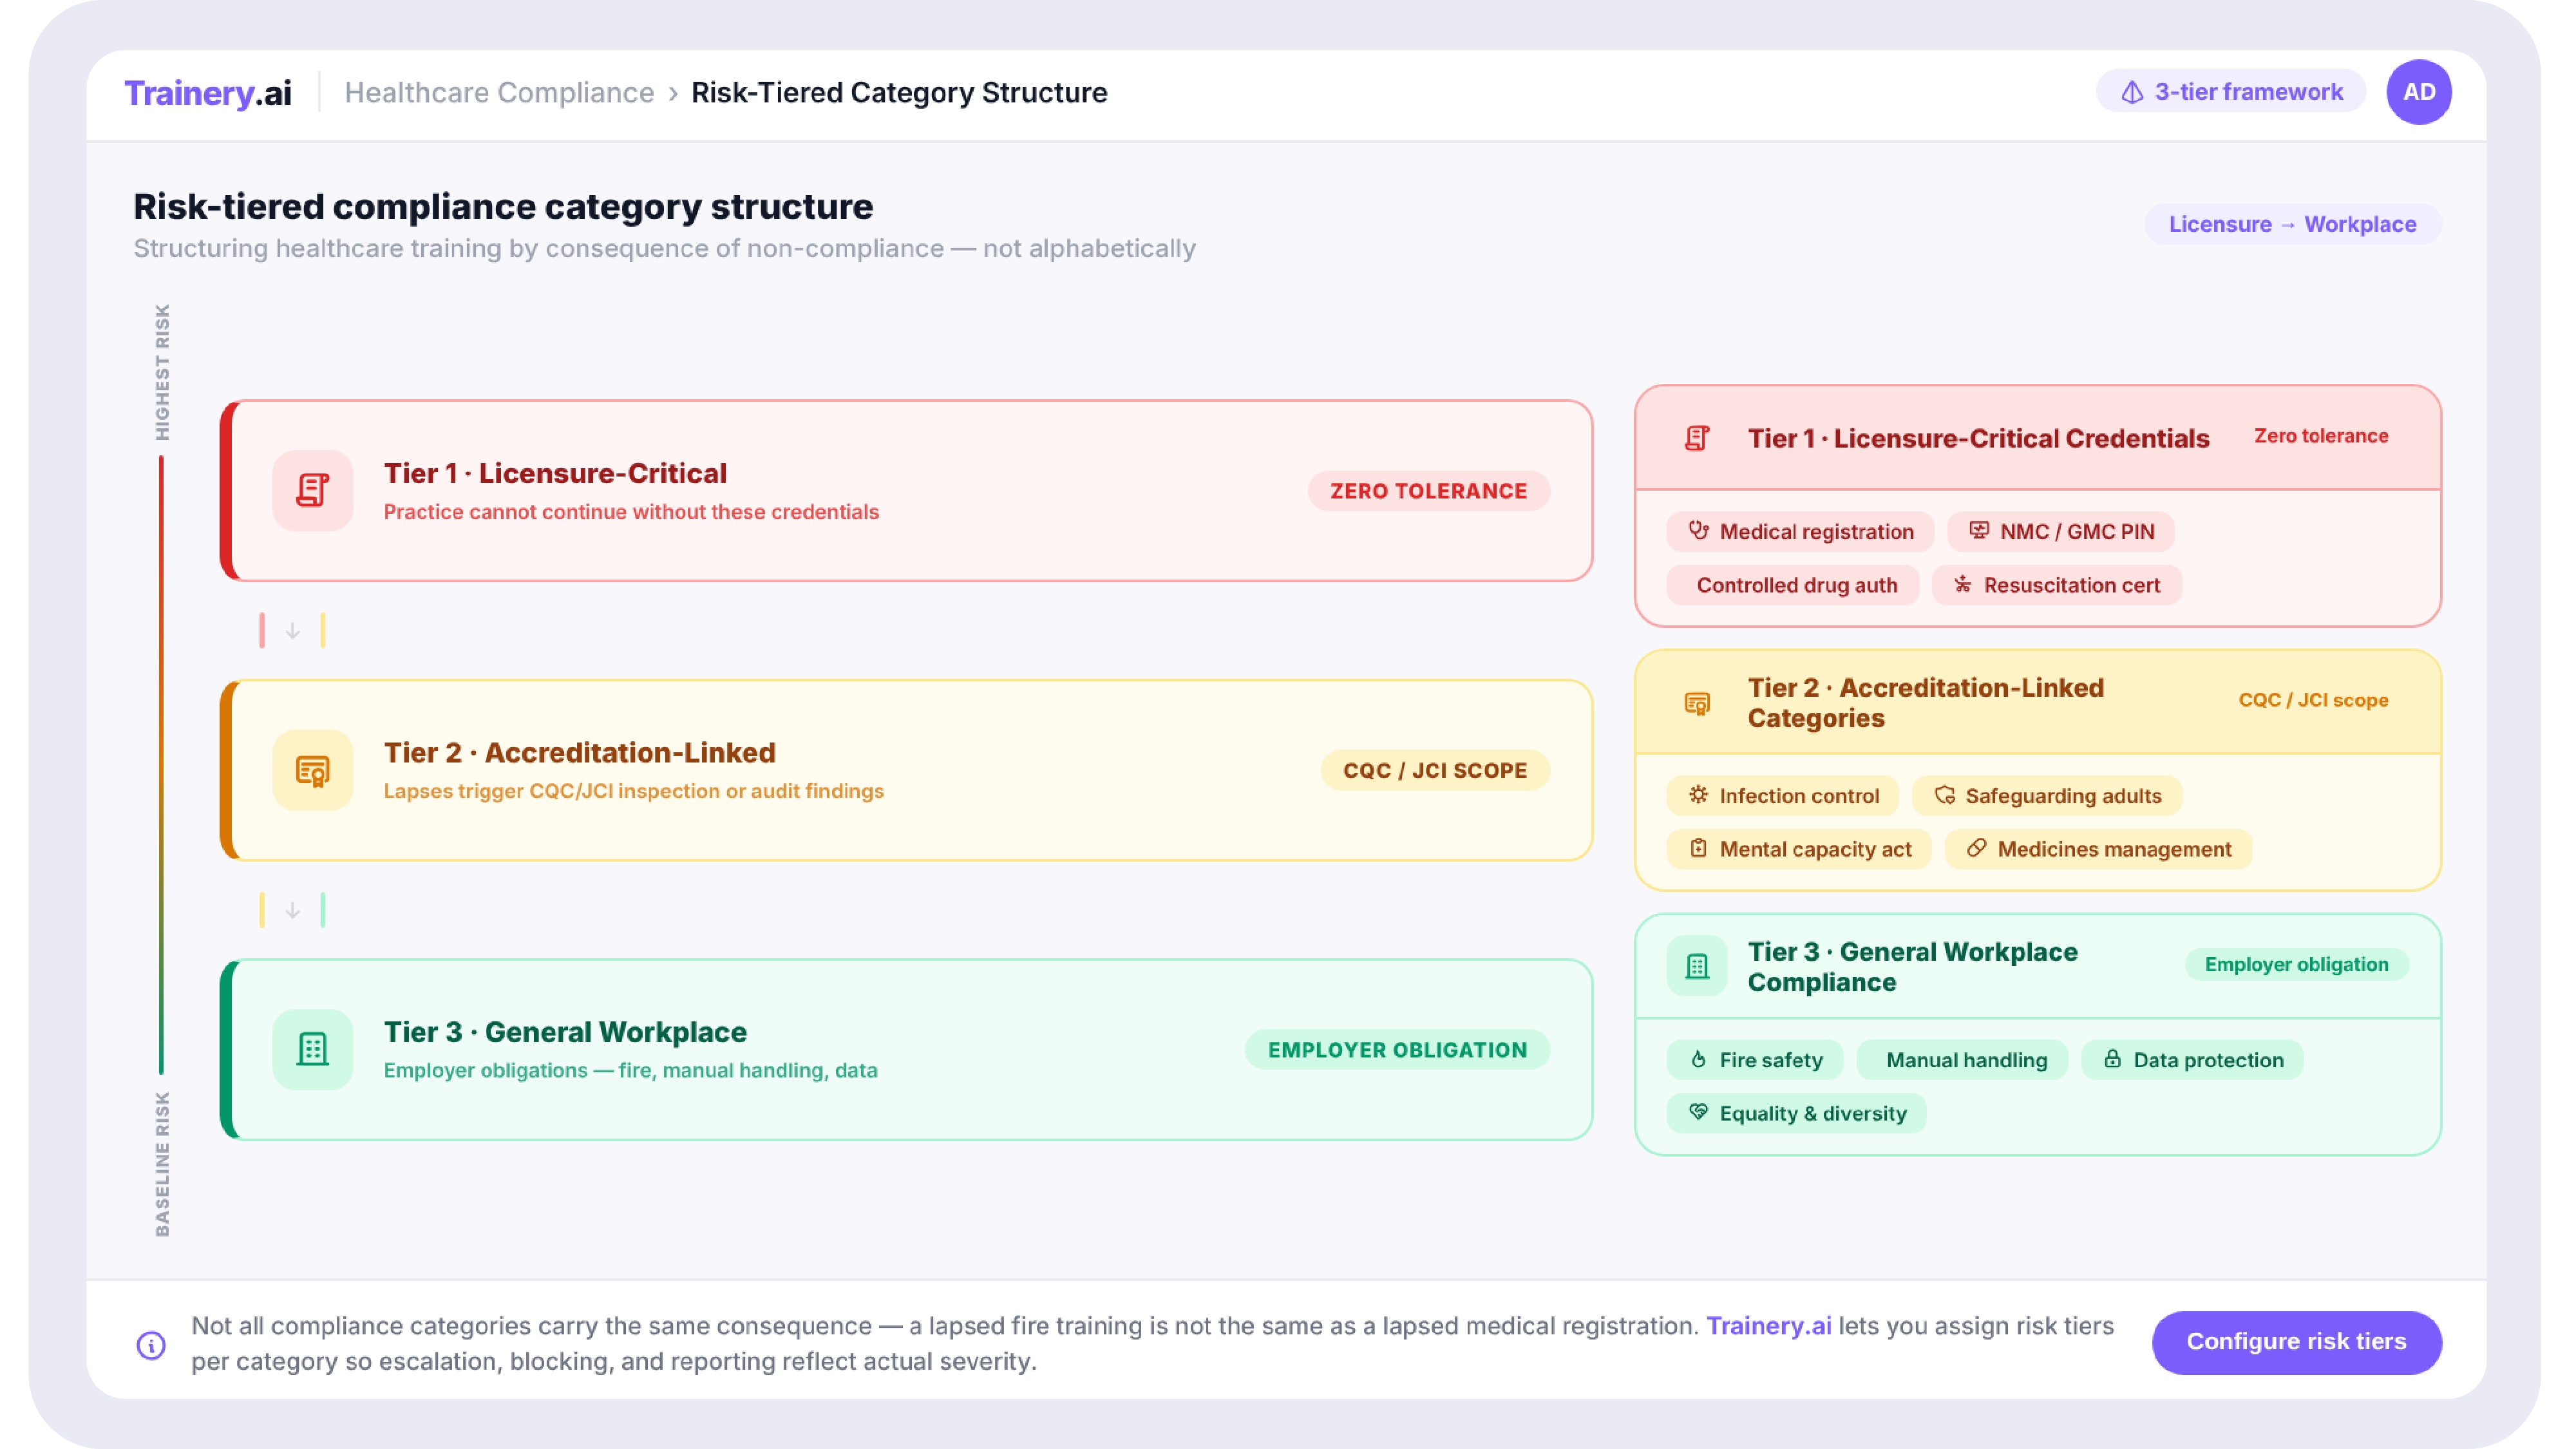Click the Configure risk tiers button

2296,1342
